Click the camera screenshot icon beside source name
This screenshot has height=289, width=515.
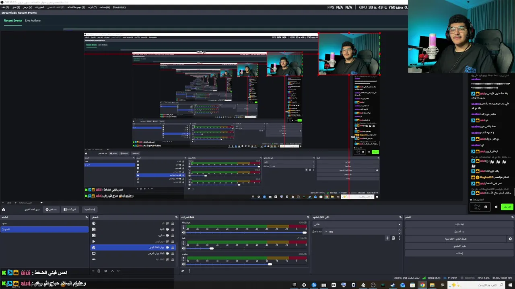click(4, 210)
